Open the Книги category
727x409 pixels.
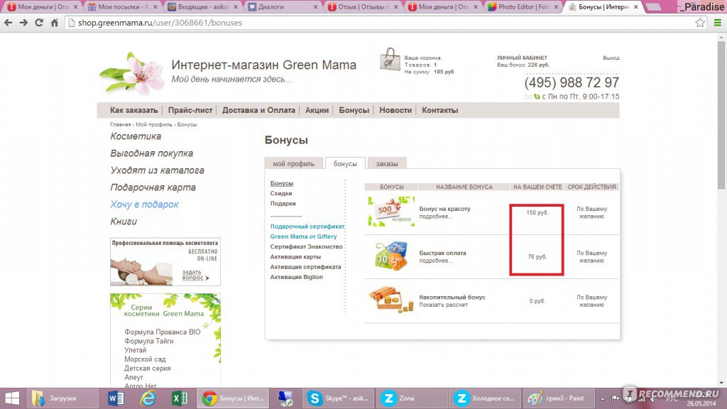tap(124, 222)
